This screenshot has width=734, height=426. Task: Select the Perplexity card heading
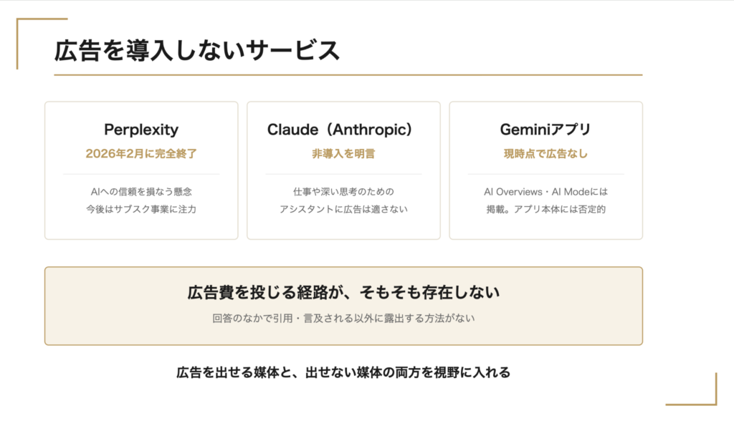coord(141,130)
